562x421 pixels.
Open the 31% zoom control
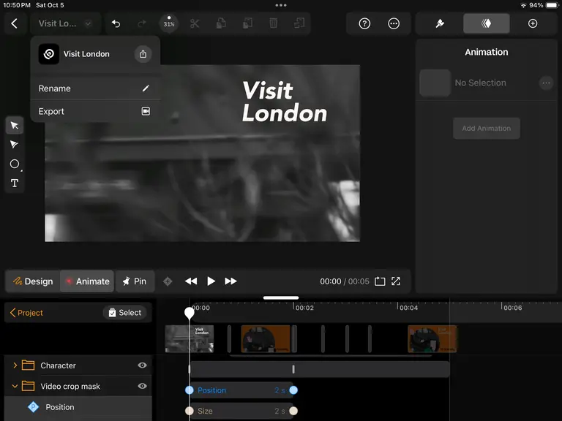point(169,23)
